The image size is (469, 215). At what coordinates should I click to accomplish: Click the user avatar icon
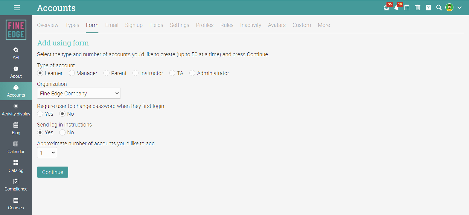(449, 7)
